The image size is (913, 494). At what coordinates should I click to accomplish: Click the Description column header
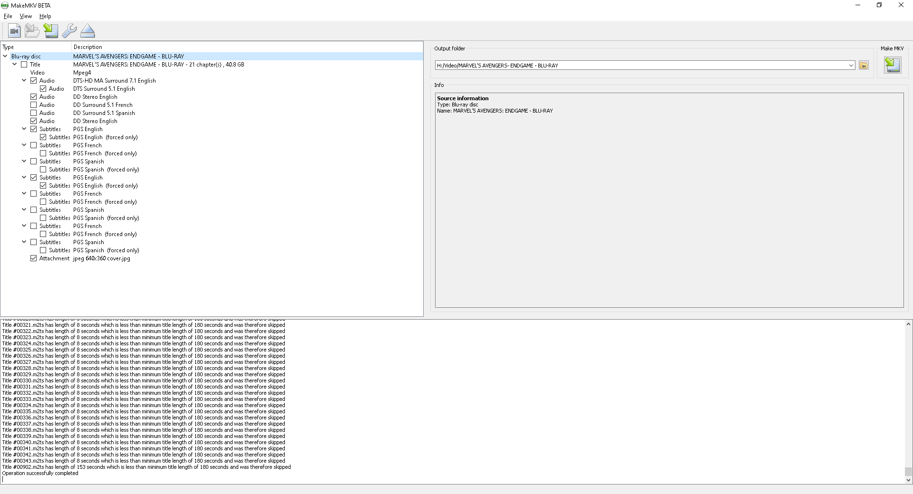pos(247,47)
